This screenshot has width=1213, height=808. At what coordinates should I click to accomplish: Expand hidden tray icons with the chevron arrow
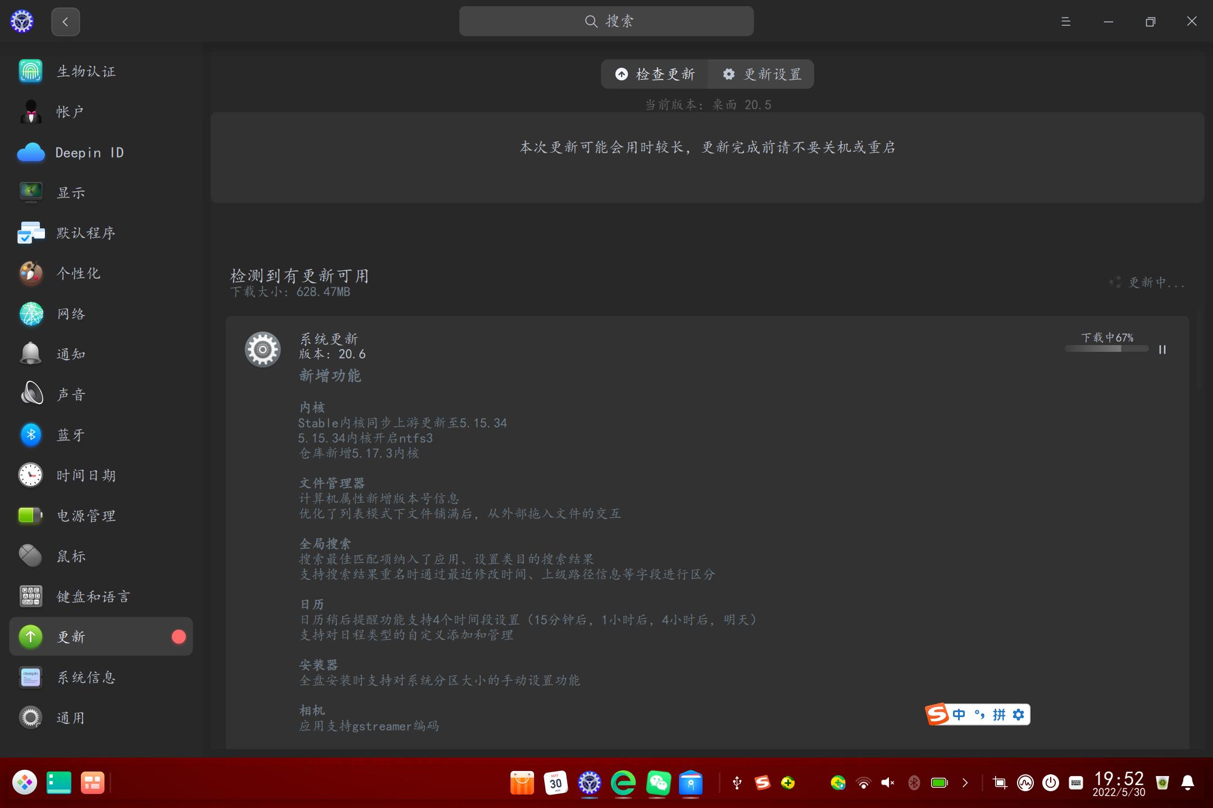click(965, 782)
